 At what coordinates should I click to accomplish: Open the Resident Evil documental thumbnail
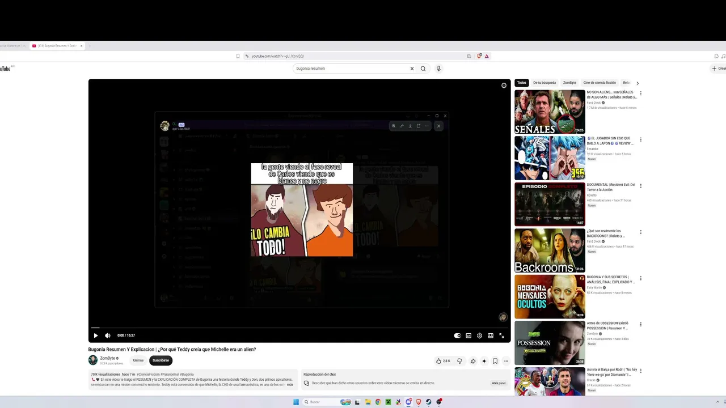(550, 204)
